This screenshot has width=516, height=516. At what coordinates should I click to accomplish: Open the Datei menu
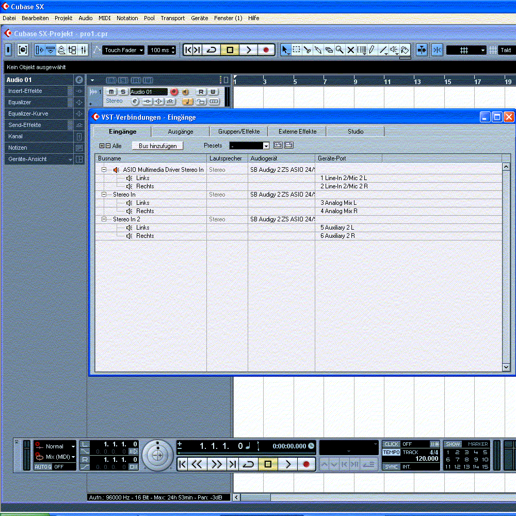(x=9, y=18)
